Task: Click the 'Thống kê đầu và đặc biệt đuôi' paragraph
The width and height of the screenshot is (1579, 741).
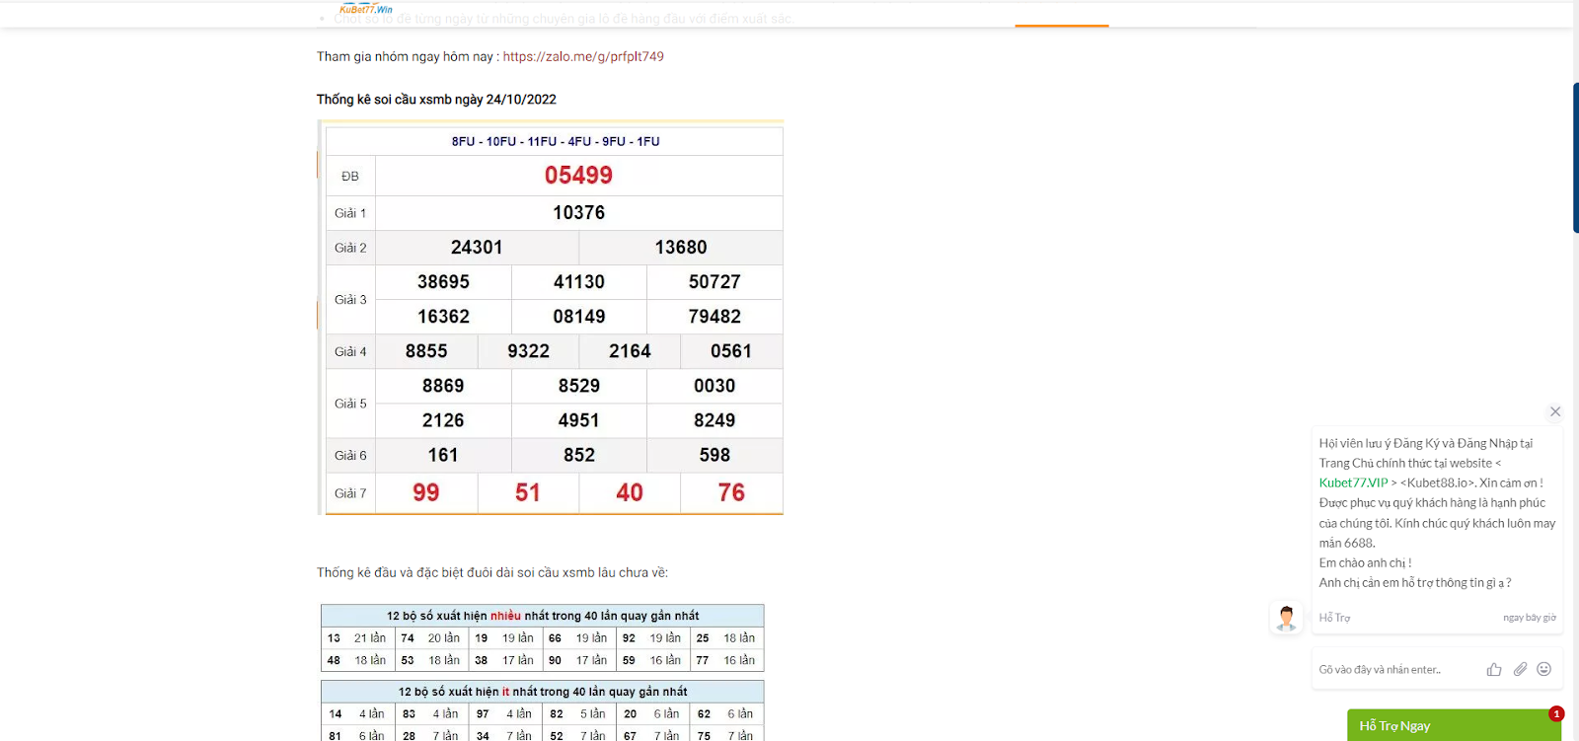Action: 492,572
